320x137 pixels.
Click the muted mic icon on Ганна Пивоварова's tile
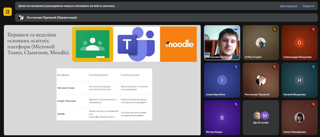pos(313,104)
